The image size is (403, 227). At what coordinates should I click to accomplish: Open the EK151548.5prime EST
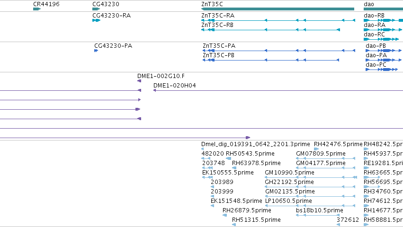pos(236,201)
